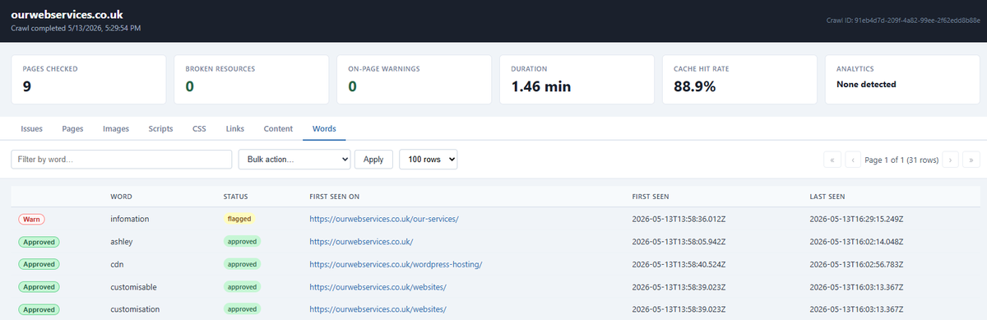Click the WORD column header

coord(121,197)
